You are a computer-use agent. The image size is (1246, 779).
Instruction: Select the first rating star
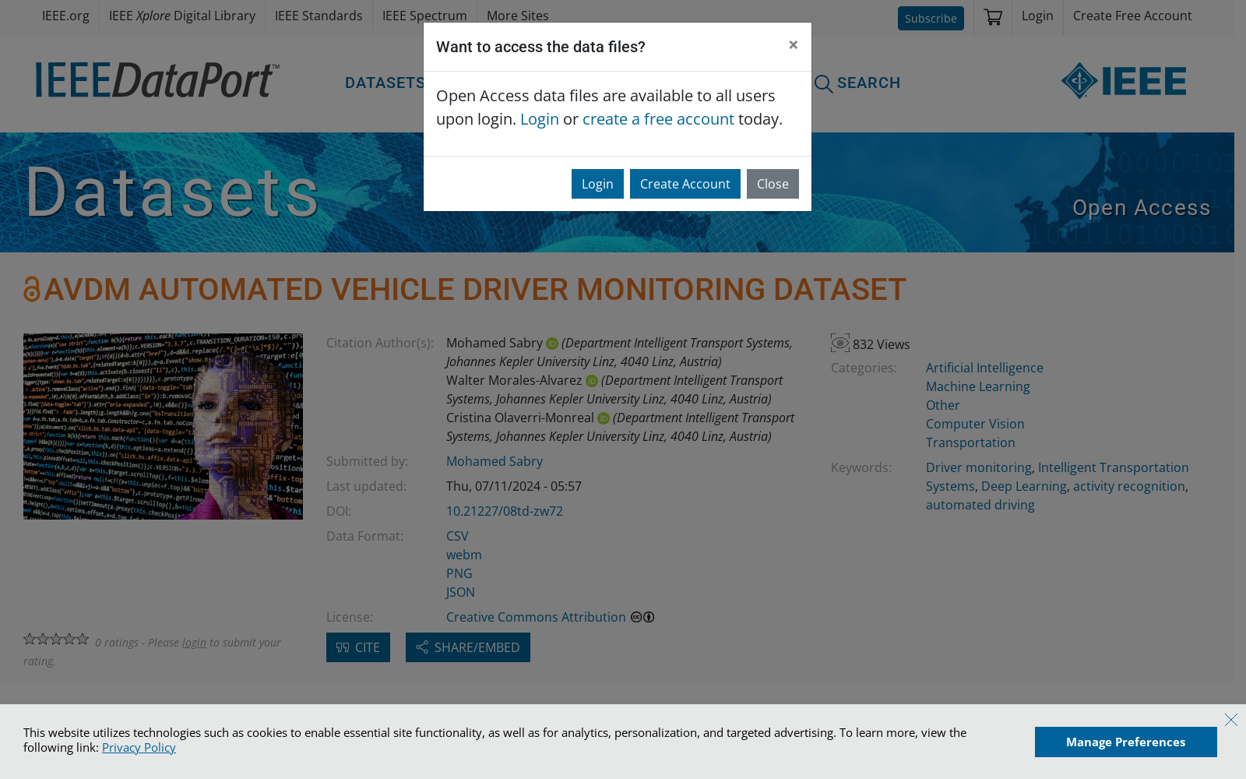pos(30,638)
